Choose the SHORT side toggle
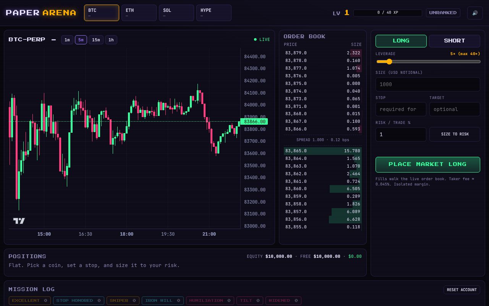 click(x=455, y=41)
